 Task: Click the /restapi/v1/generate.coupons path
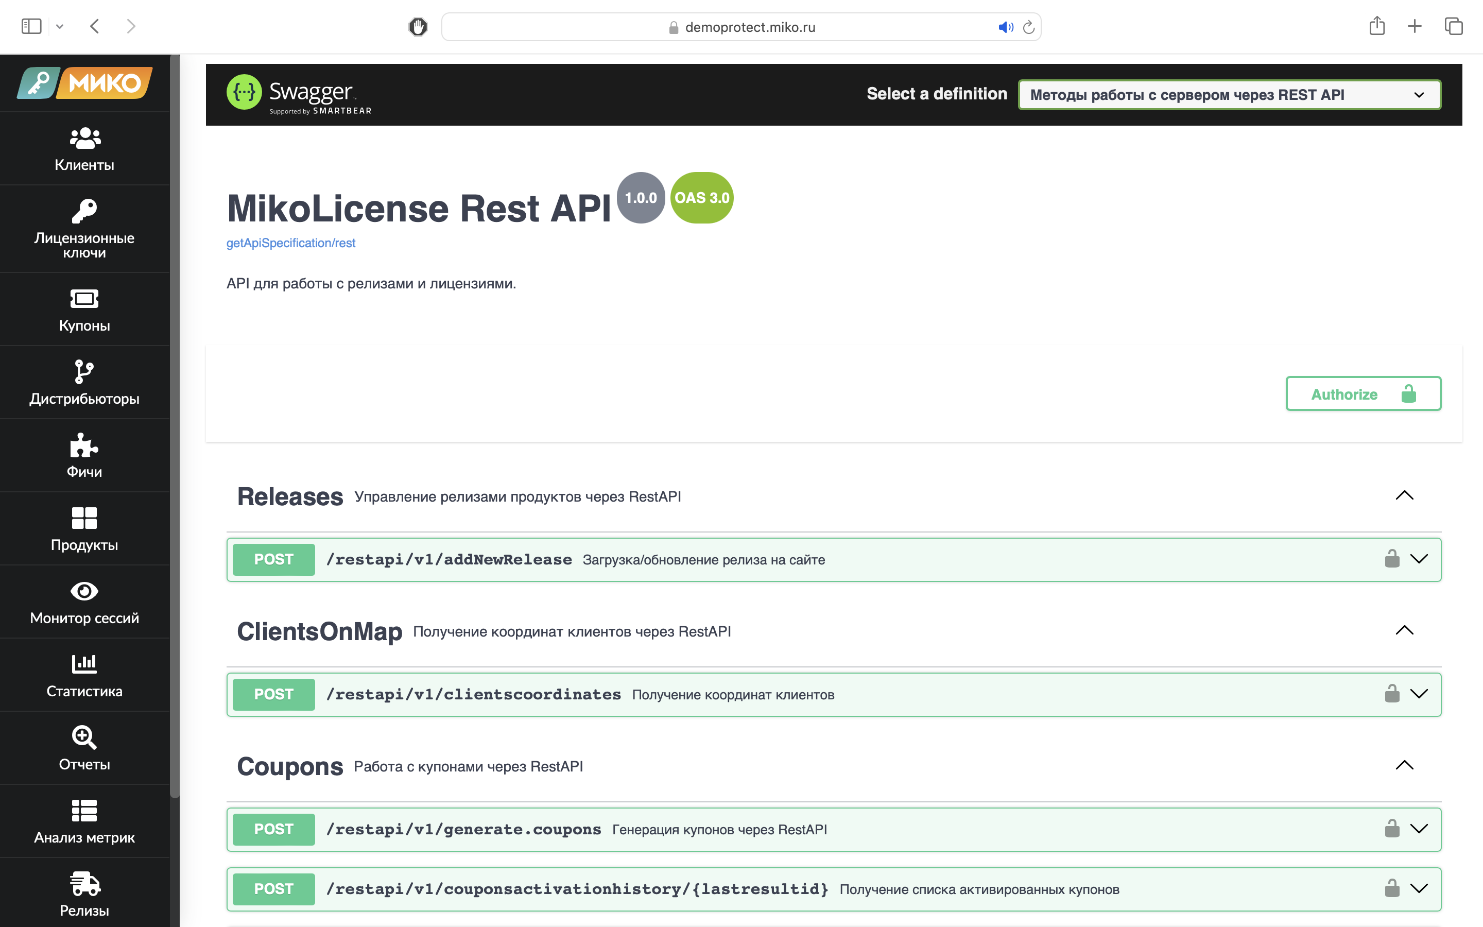point(464,830)
